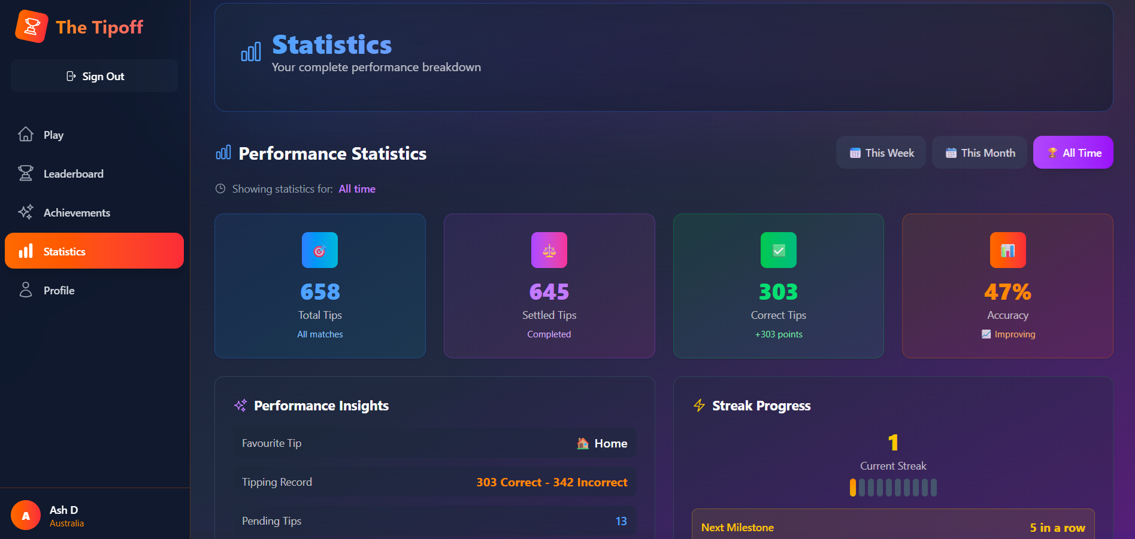The width and height of the screenshot is (1135, 539).
Task: Switch statistics filter to This Week
Action: coord(880,153)
